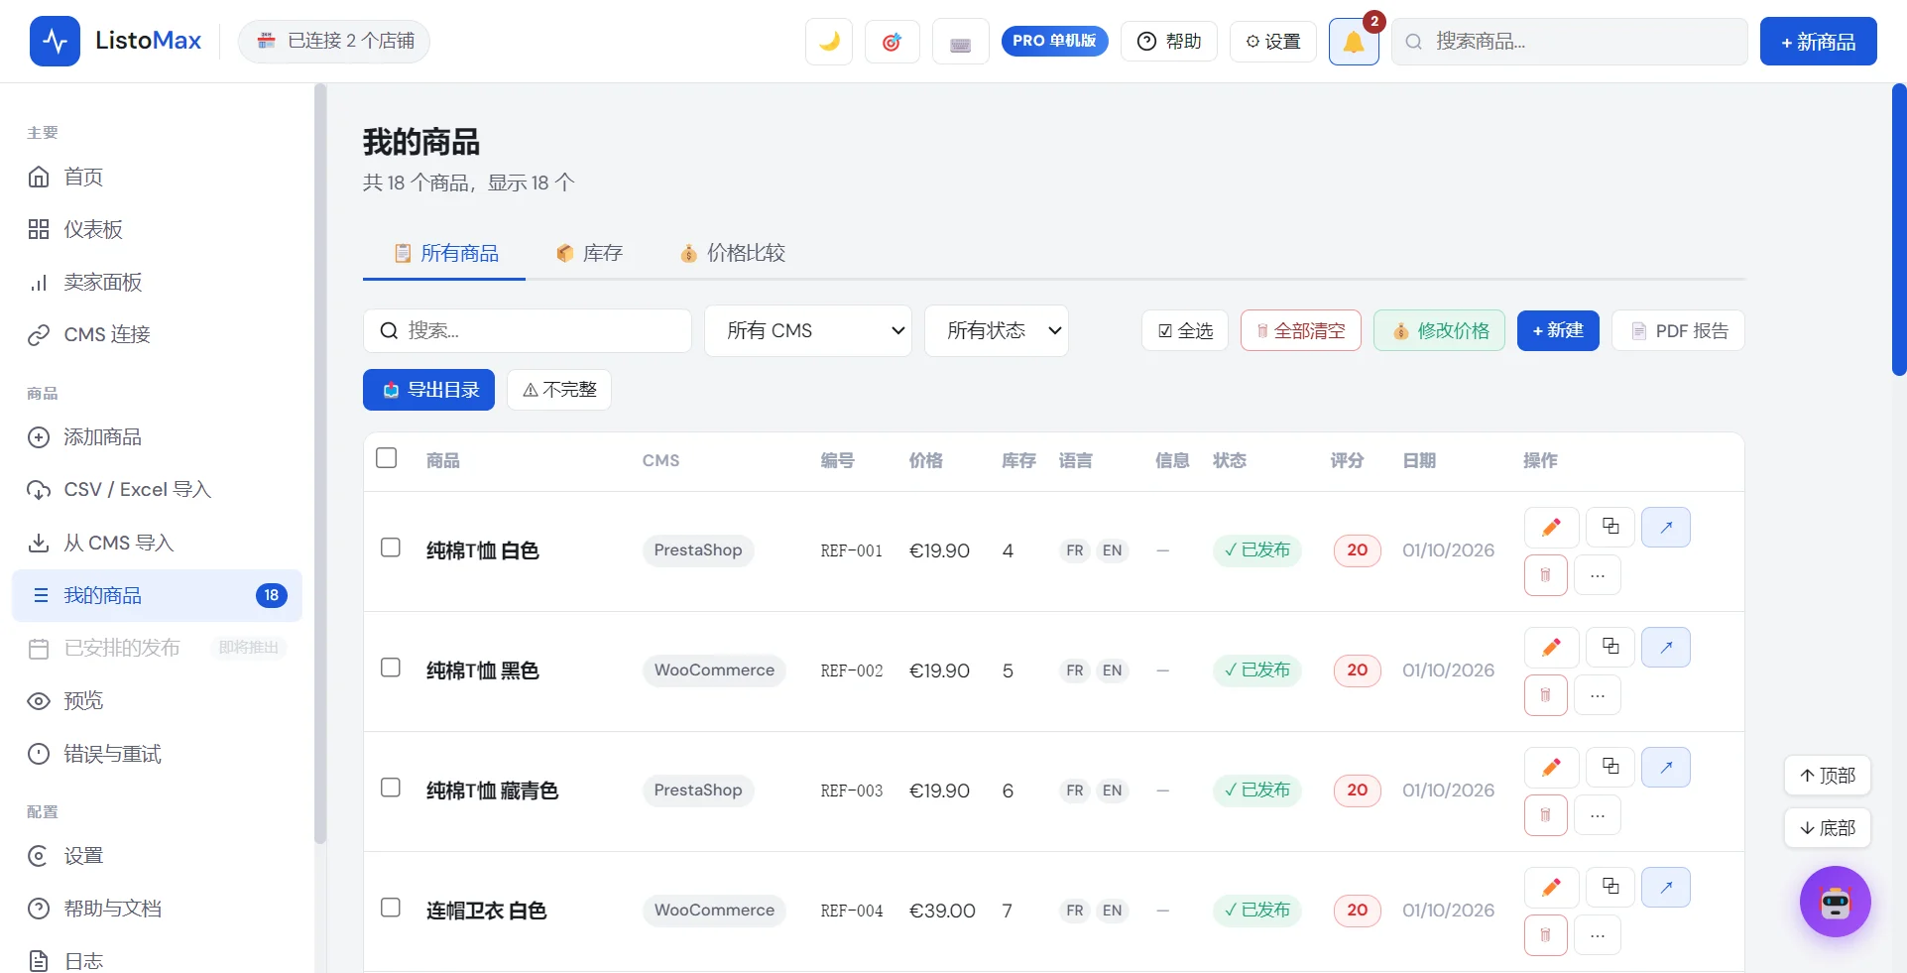
Task: Edit 纯棉T恤 黑色 with pencil icon
Action: (1551, 647)
